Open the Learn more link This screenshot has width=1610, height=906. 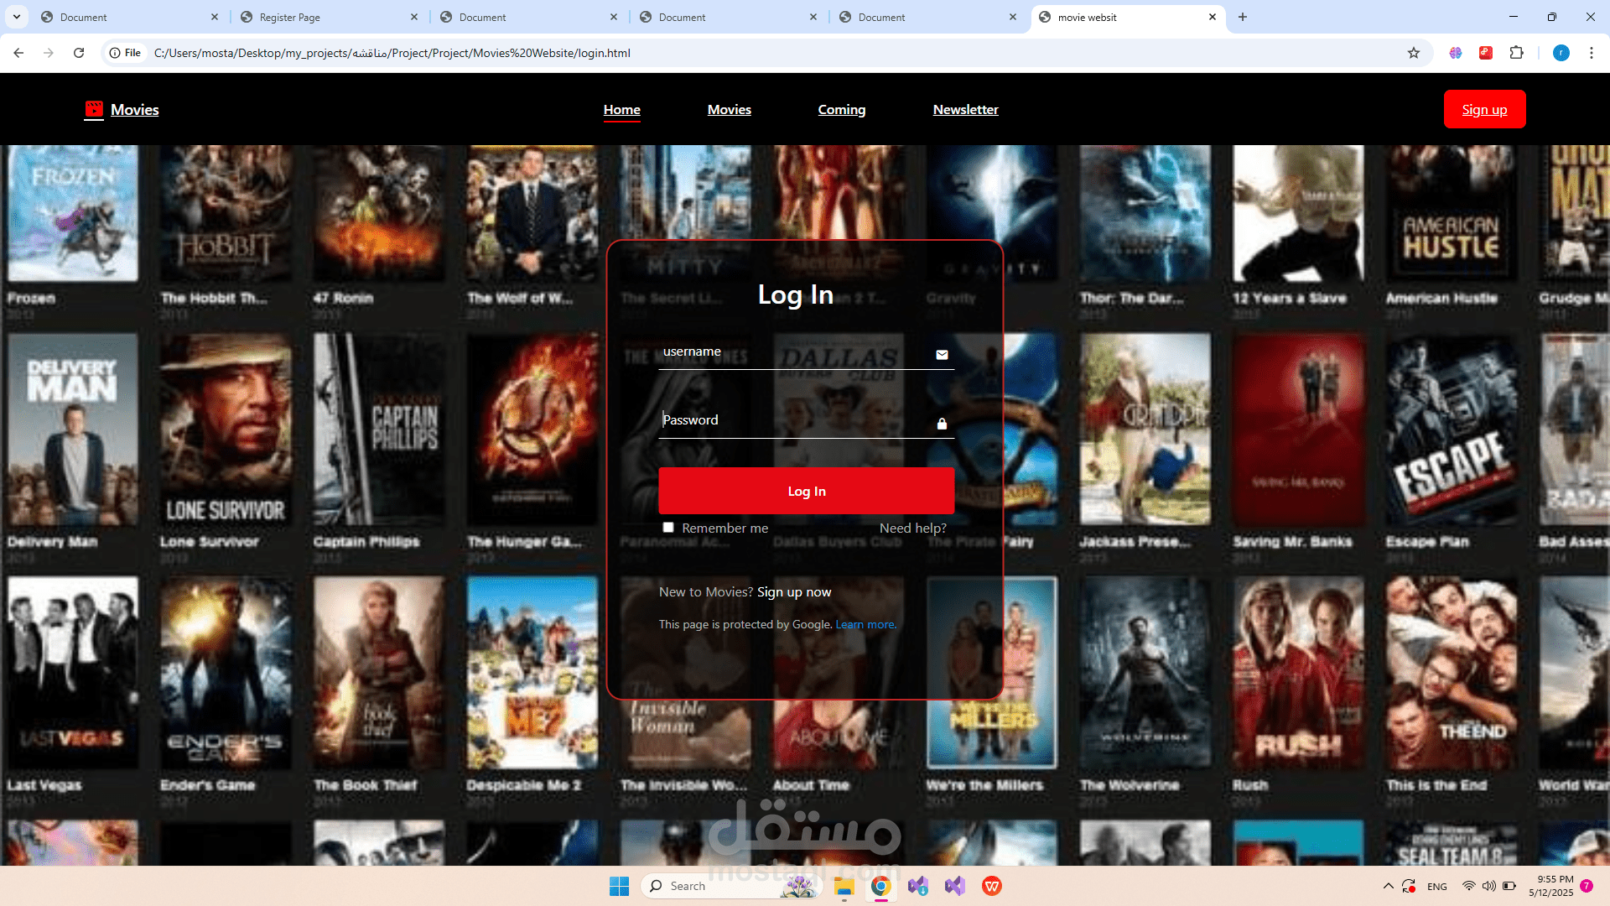tap(866, 624)
